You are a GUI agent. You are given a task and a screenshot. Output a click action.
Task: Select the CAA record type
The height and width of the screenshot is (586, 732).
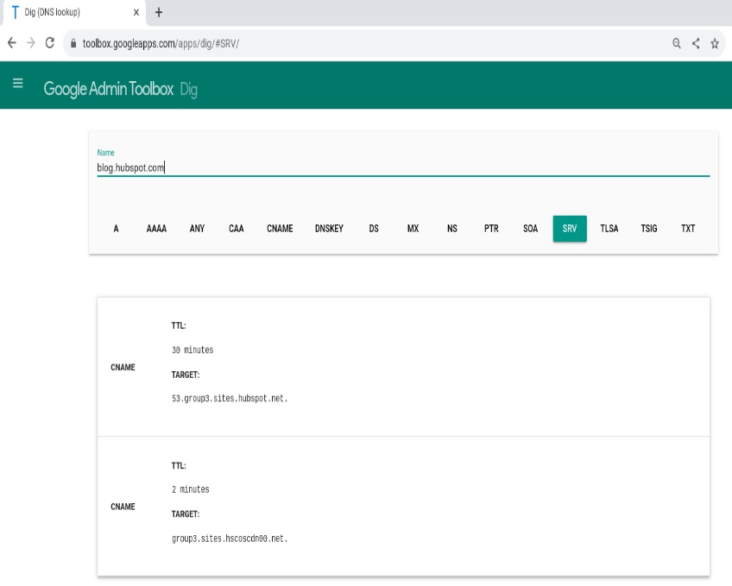point(237,229)
